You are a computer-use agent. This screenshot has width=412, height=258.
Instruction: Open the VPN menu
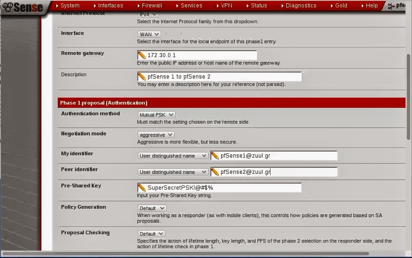click(225, 6)
